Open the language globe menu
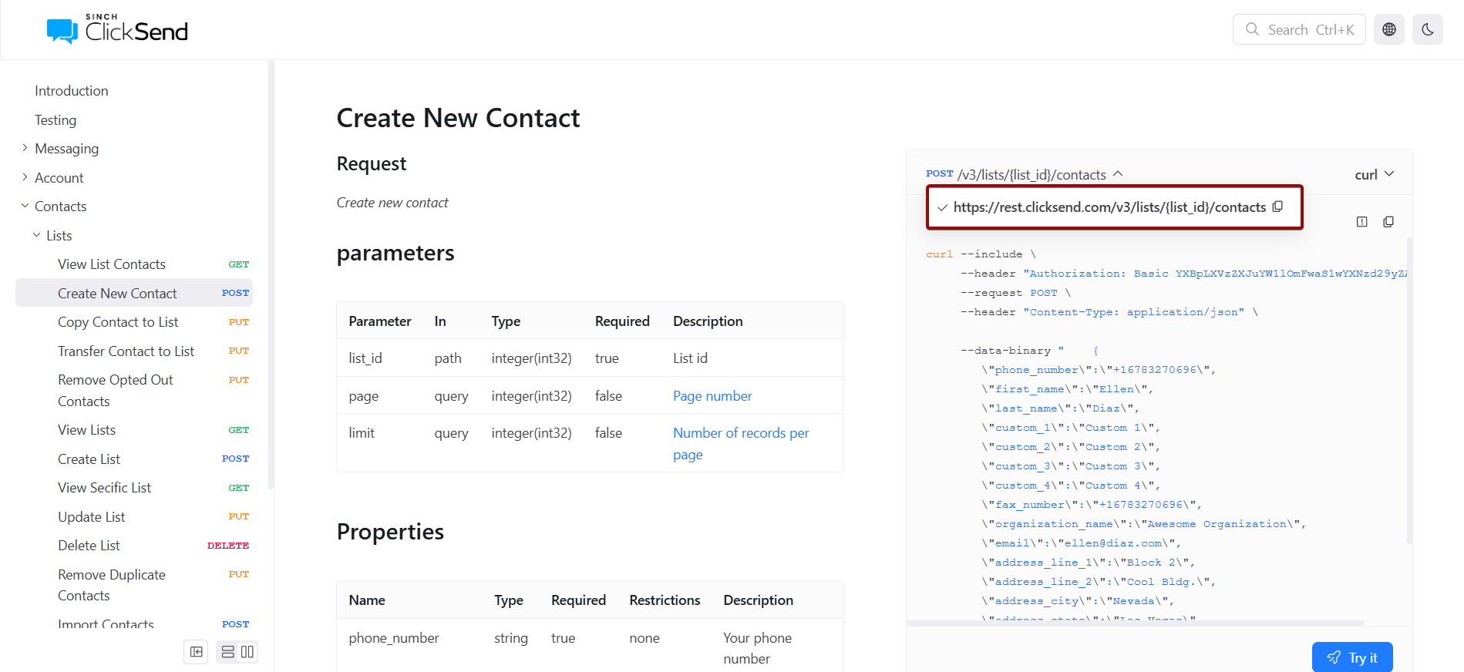Viewport: 1464px width, 672px height. 1388,29
